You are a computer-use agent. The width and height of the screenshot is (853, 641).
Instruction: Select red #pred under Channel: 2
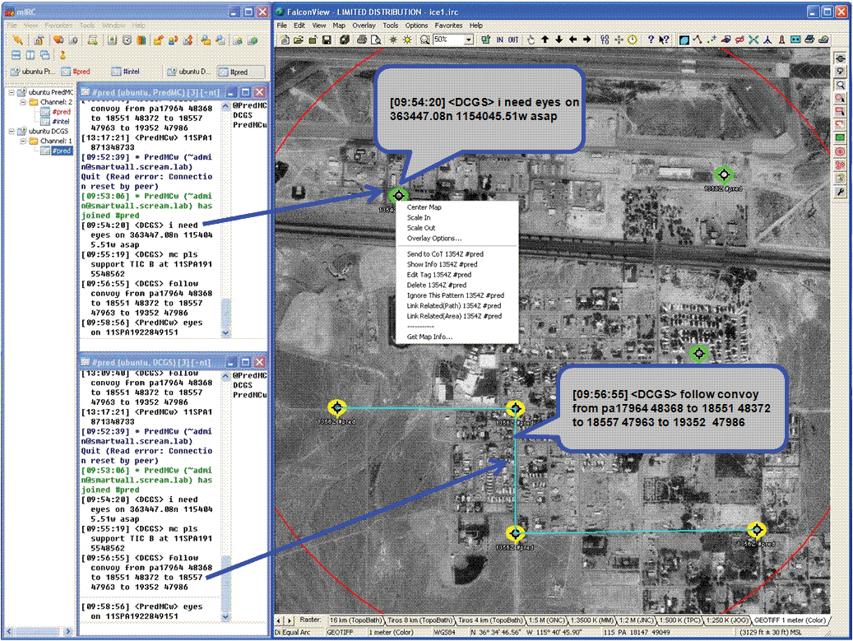click(x=62, y=112)
